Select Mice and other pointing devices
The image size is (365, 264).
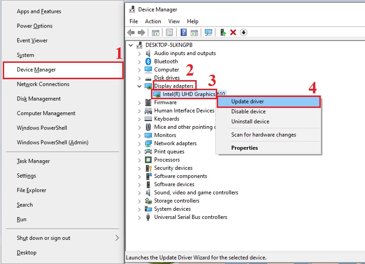click(x=185, y=127)
